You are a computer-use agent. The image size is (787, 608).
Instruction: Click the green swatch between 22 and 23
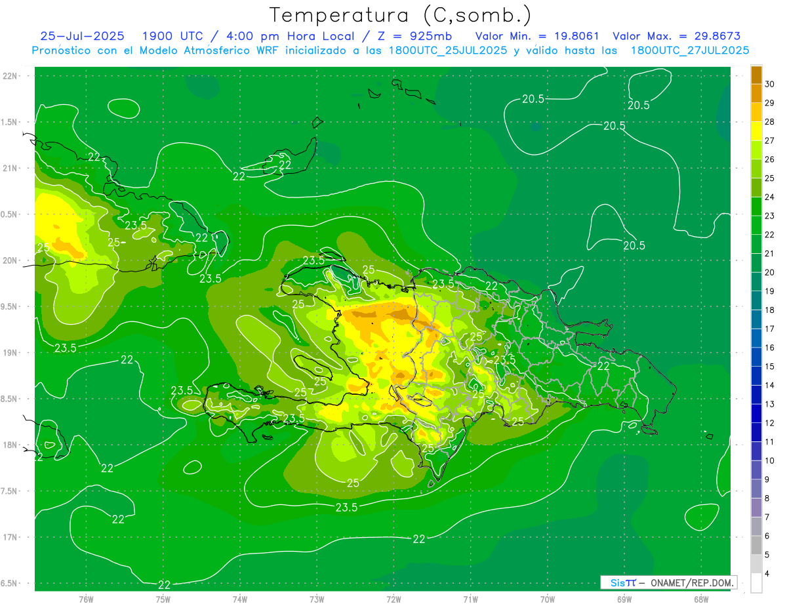756,225
